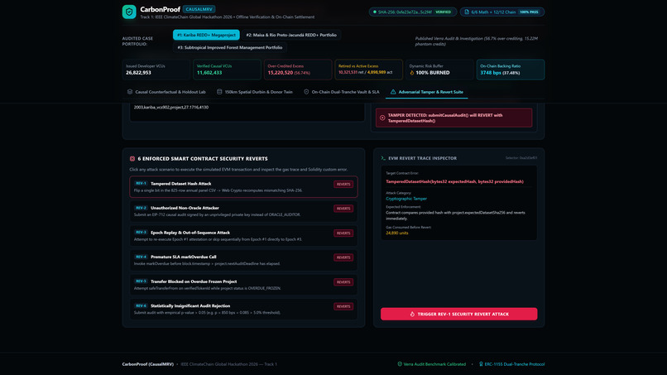Click the REV-6 tag label

pos(141,305)
